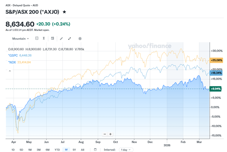Image resolution: width=227 pixels, height=152 pixels.
Task: Click the Apr label on time axis
Action: click(14, 142)
